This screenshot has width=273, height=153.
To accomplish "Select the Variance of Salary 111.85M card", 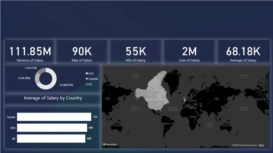I will point(29,52).
